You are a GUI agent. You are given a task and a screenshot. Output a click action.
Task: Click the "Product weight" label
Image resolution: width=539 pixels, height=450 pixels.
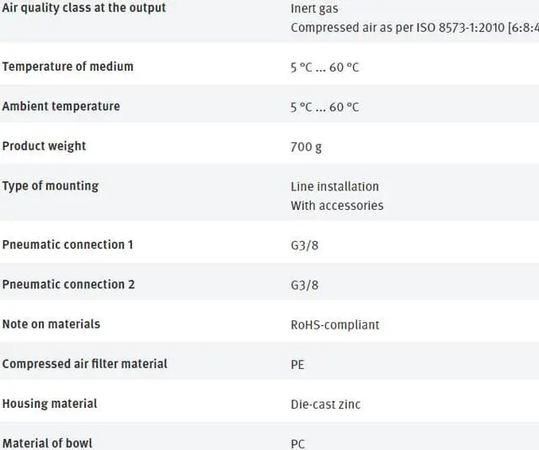click(x=44, y=146)
